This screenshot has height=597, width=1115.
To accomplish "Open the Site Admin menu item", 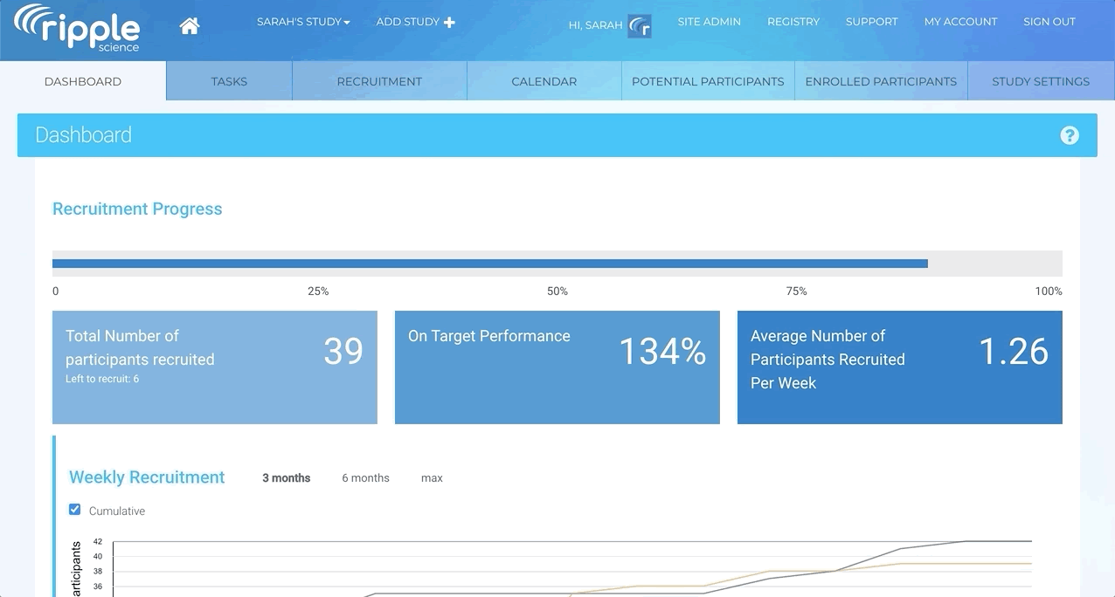I will coord(709,22).
